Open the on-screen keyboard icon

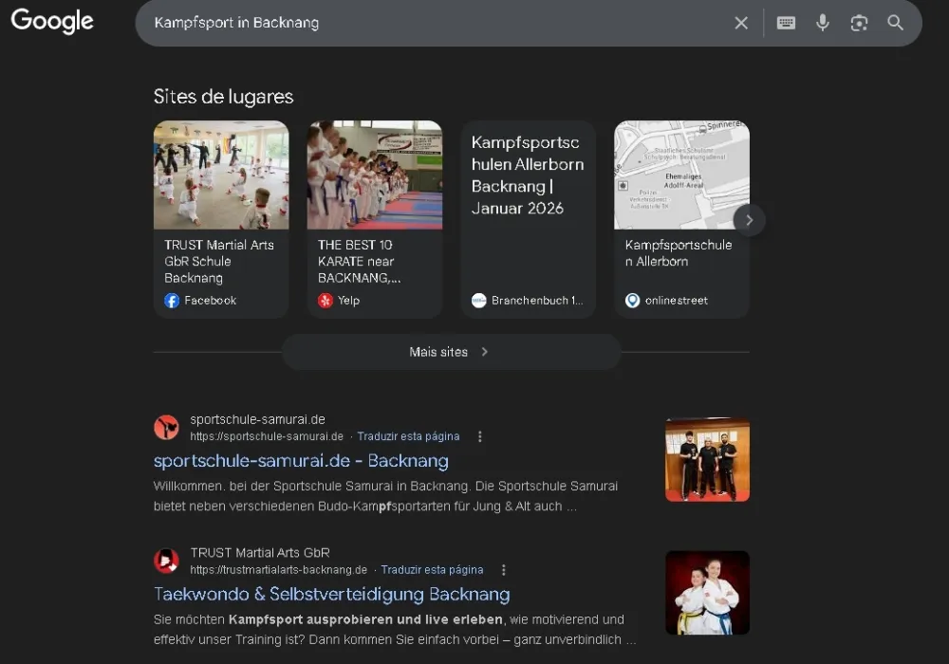[786, 23]
